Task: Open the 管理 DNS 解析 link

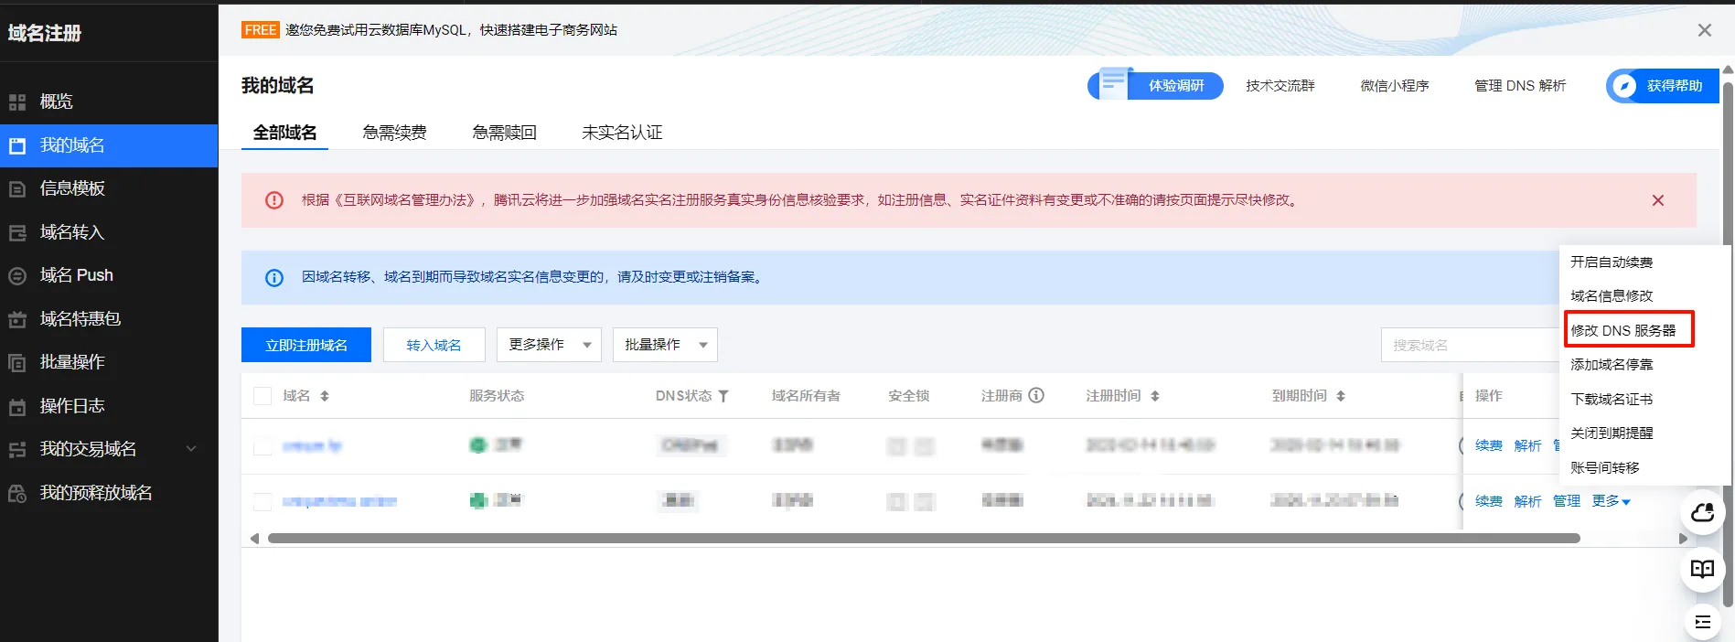Action: pyautogui.click(x=1519, y=86)
